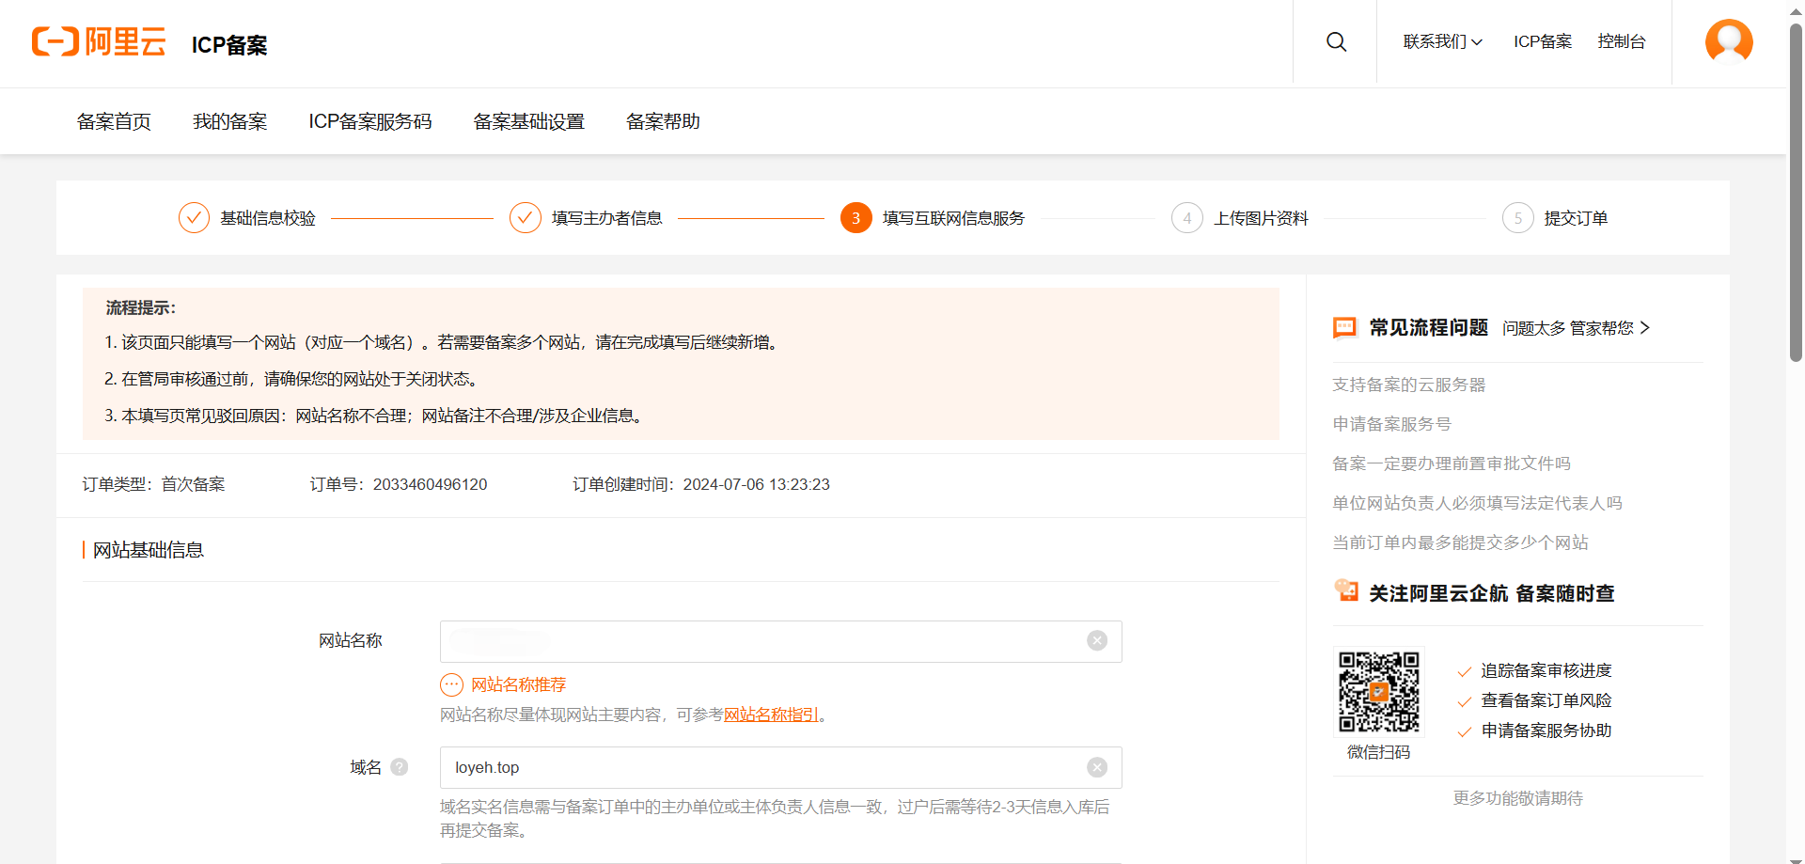1805x864 pixels.
Task: Clear the 网站名称 field with its X icon
Action: [1096, 640]
